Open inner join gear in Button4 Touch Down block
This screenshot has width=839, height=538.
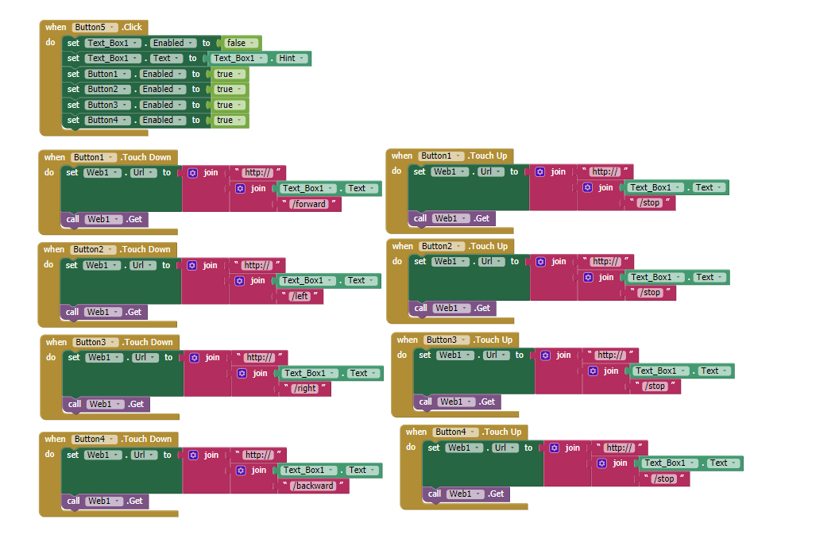coord(242,470)
